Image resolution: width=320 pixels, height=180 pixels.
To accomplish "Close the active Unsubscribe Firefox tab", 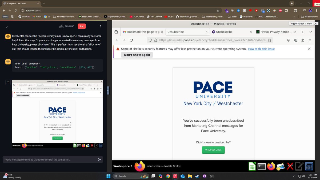I will (x=206, y=32).
